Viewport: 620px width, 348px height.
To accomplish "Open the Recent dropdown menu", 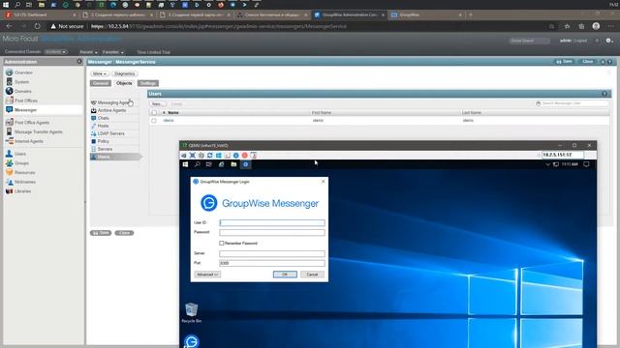I will 88,52.
